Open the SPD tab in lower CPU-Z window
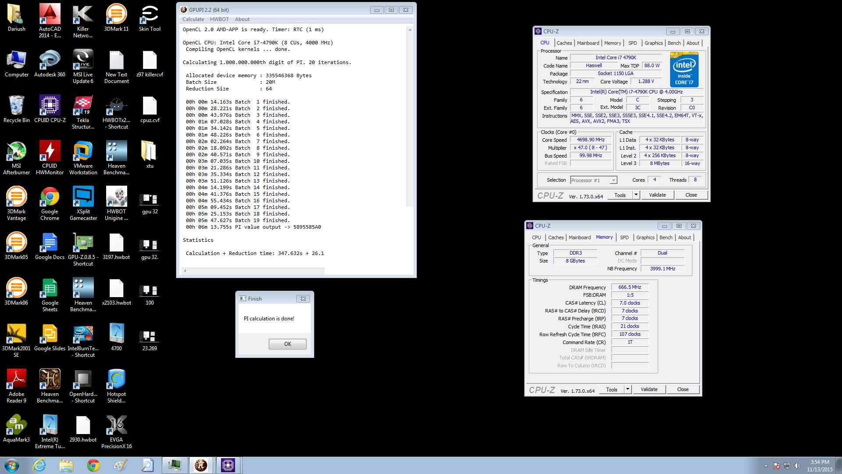842x474 pixels. point(624,237)
